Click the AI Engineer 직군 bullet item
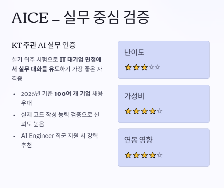The width and height of the screenshot is (224, 188). pyautogui.click(x=59, y=140)
